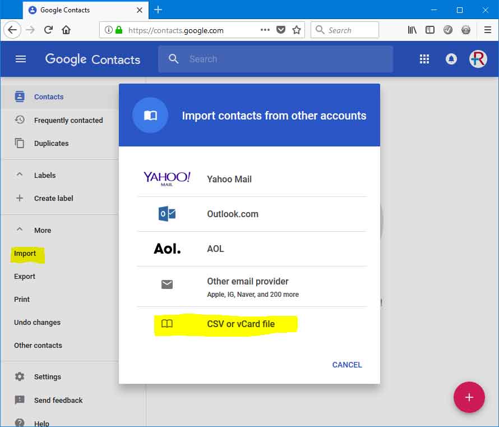Reload the page with the refresh icon
This screenshot has width=499, height=427.
pyautogui.click(x=48, y=30)
